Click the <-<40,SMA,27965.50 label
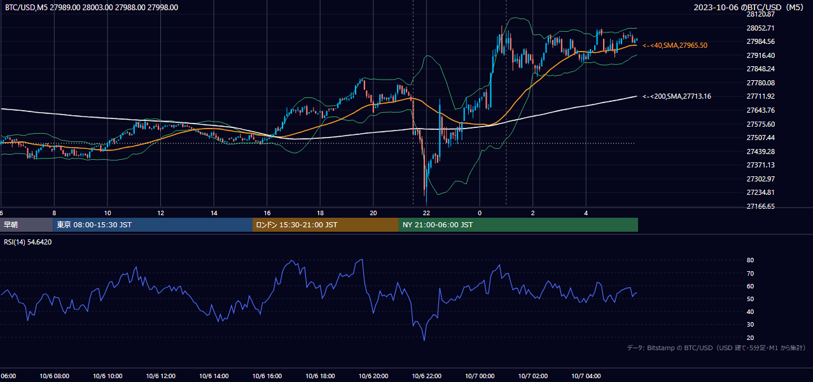813x382 pixels. point(675,45)
